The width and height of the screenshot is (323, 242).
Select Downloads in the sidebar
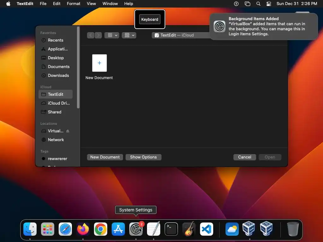[56, 76]
